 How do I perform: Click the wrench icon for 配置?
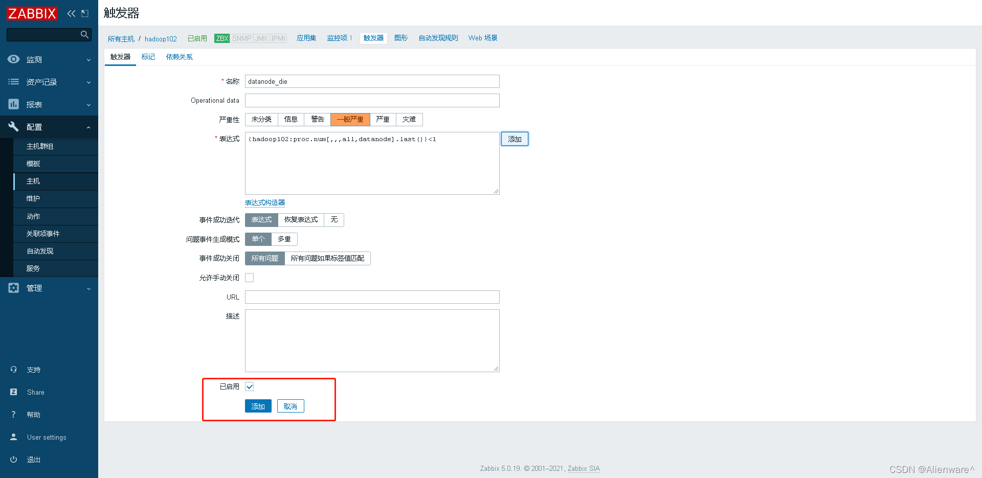pos(14,127)
